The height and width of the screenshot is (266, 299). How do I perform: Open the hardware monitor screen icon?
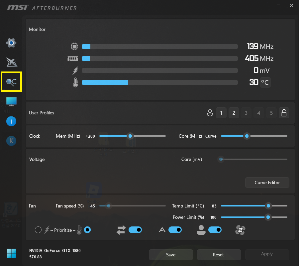point(11,102)
